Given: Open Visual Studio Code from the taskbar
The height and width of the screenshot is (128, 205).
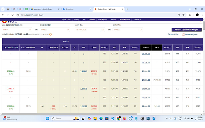Looking at the screenshot, I should [113, 118].
